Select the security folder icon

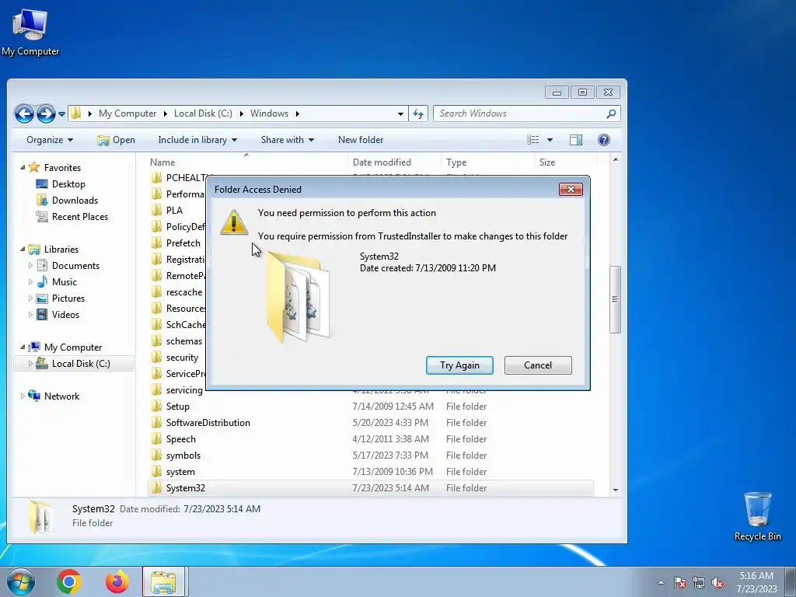click(156, 358)
